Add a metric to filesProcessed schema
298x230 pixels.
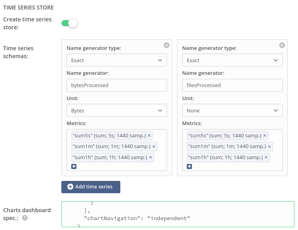click(x=189, y=167)
